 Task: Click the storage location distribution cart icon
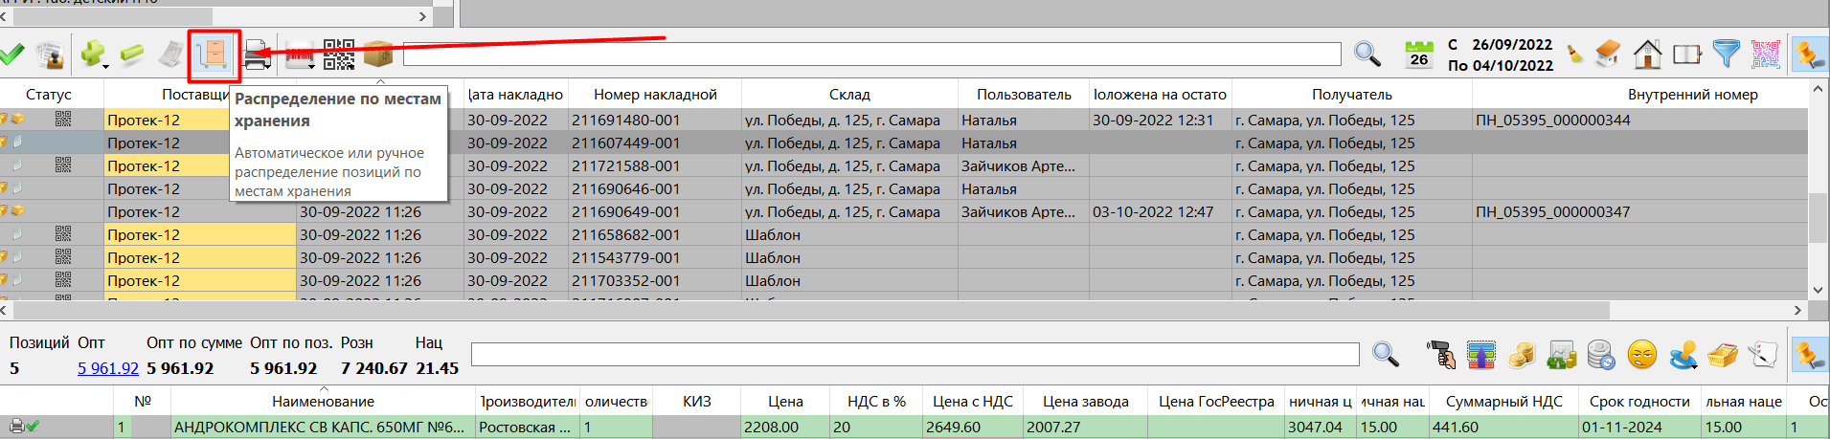(214, 55)
